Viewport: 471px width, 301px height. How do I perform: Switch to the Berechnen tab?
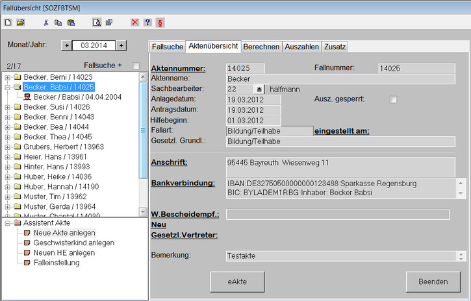pos(262,47)
